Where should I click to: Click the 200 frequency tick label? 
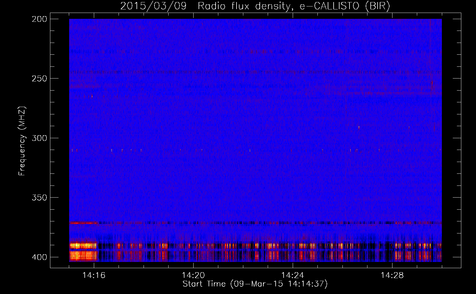39,19
